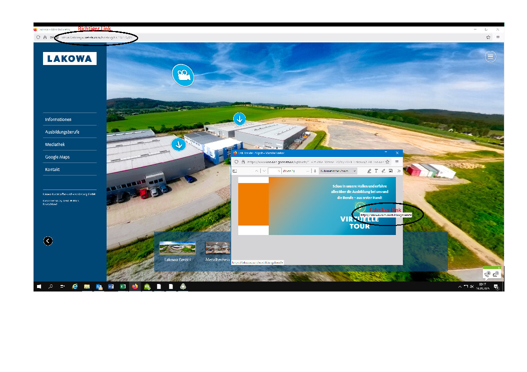Select the highlight tool in the PDF viewer
The image size is (527, 372).
click(x=369, y=171)
